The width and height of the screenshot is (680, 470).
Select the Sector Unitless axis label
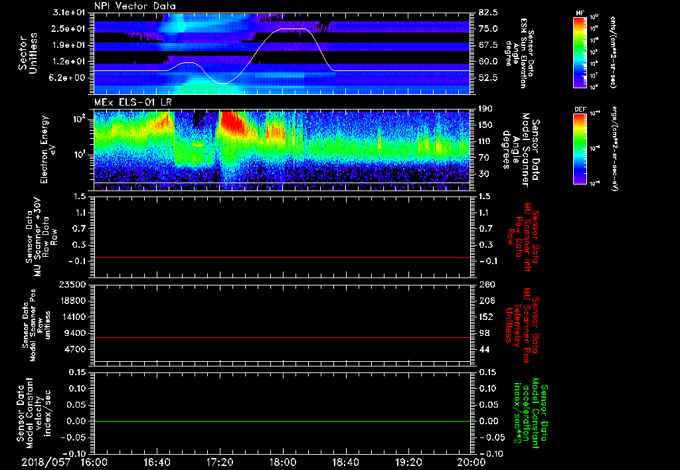pos(27,52)
